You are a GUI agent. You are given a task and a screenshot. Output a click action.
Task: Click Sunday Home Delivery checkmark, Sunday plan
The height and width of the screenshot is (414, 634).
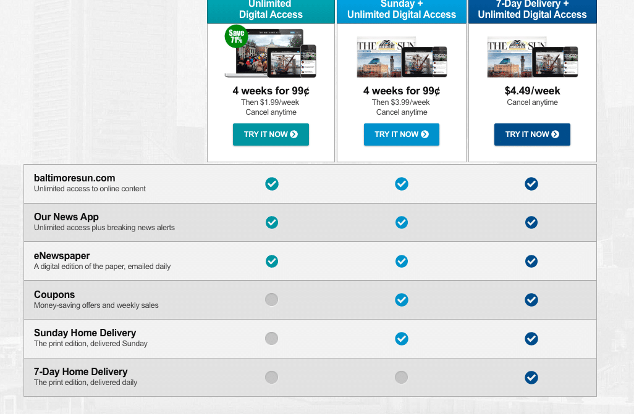click(x=402, y=339)
